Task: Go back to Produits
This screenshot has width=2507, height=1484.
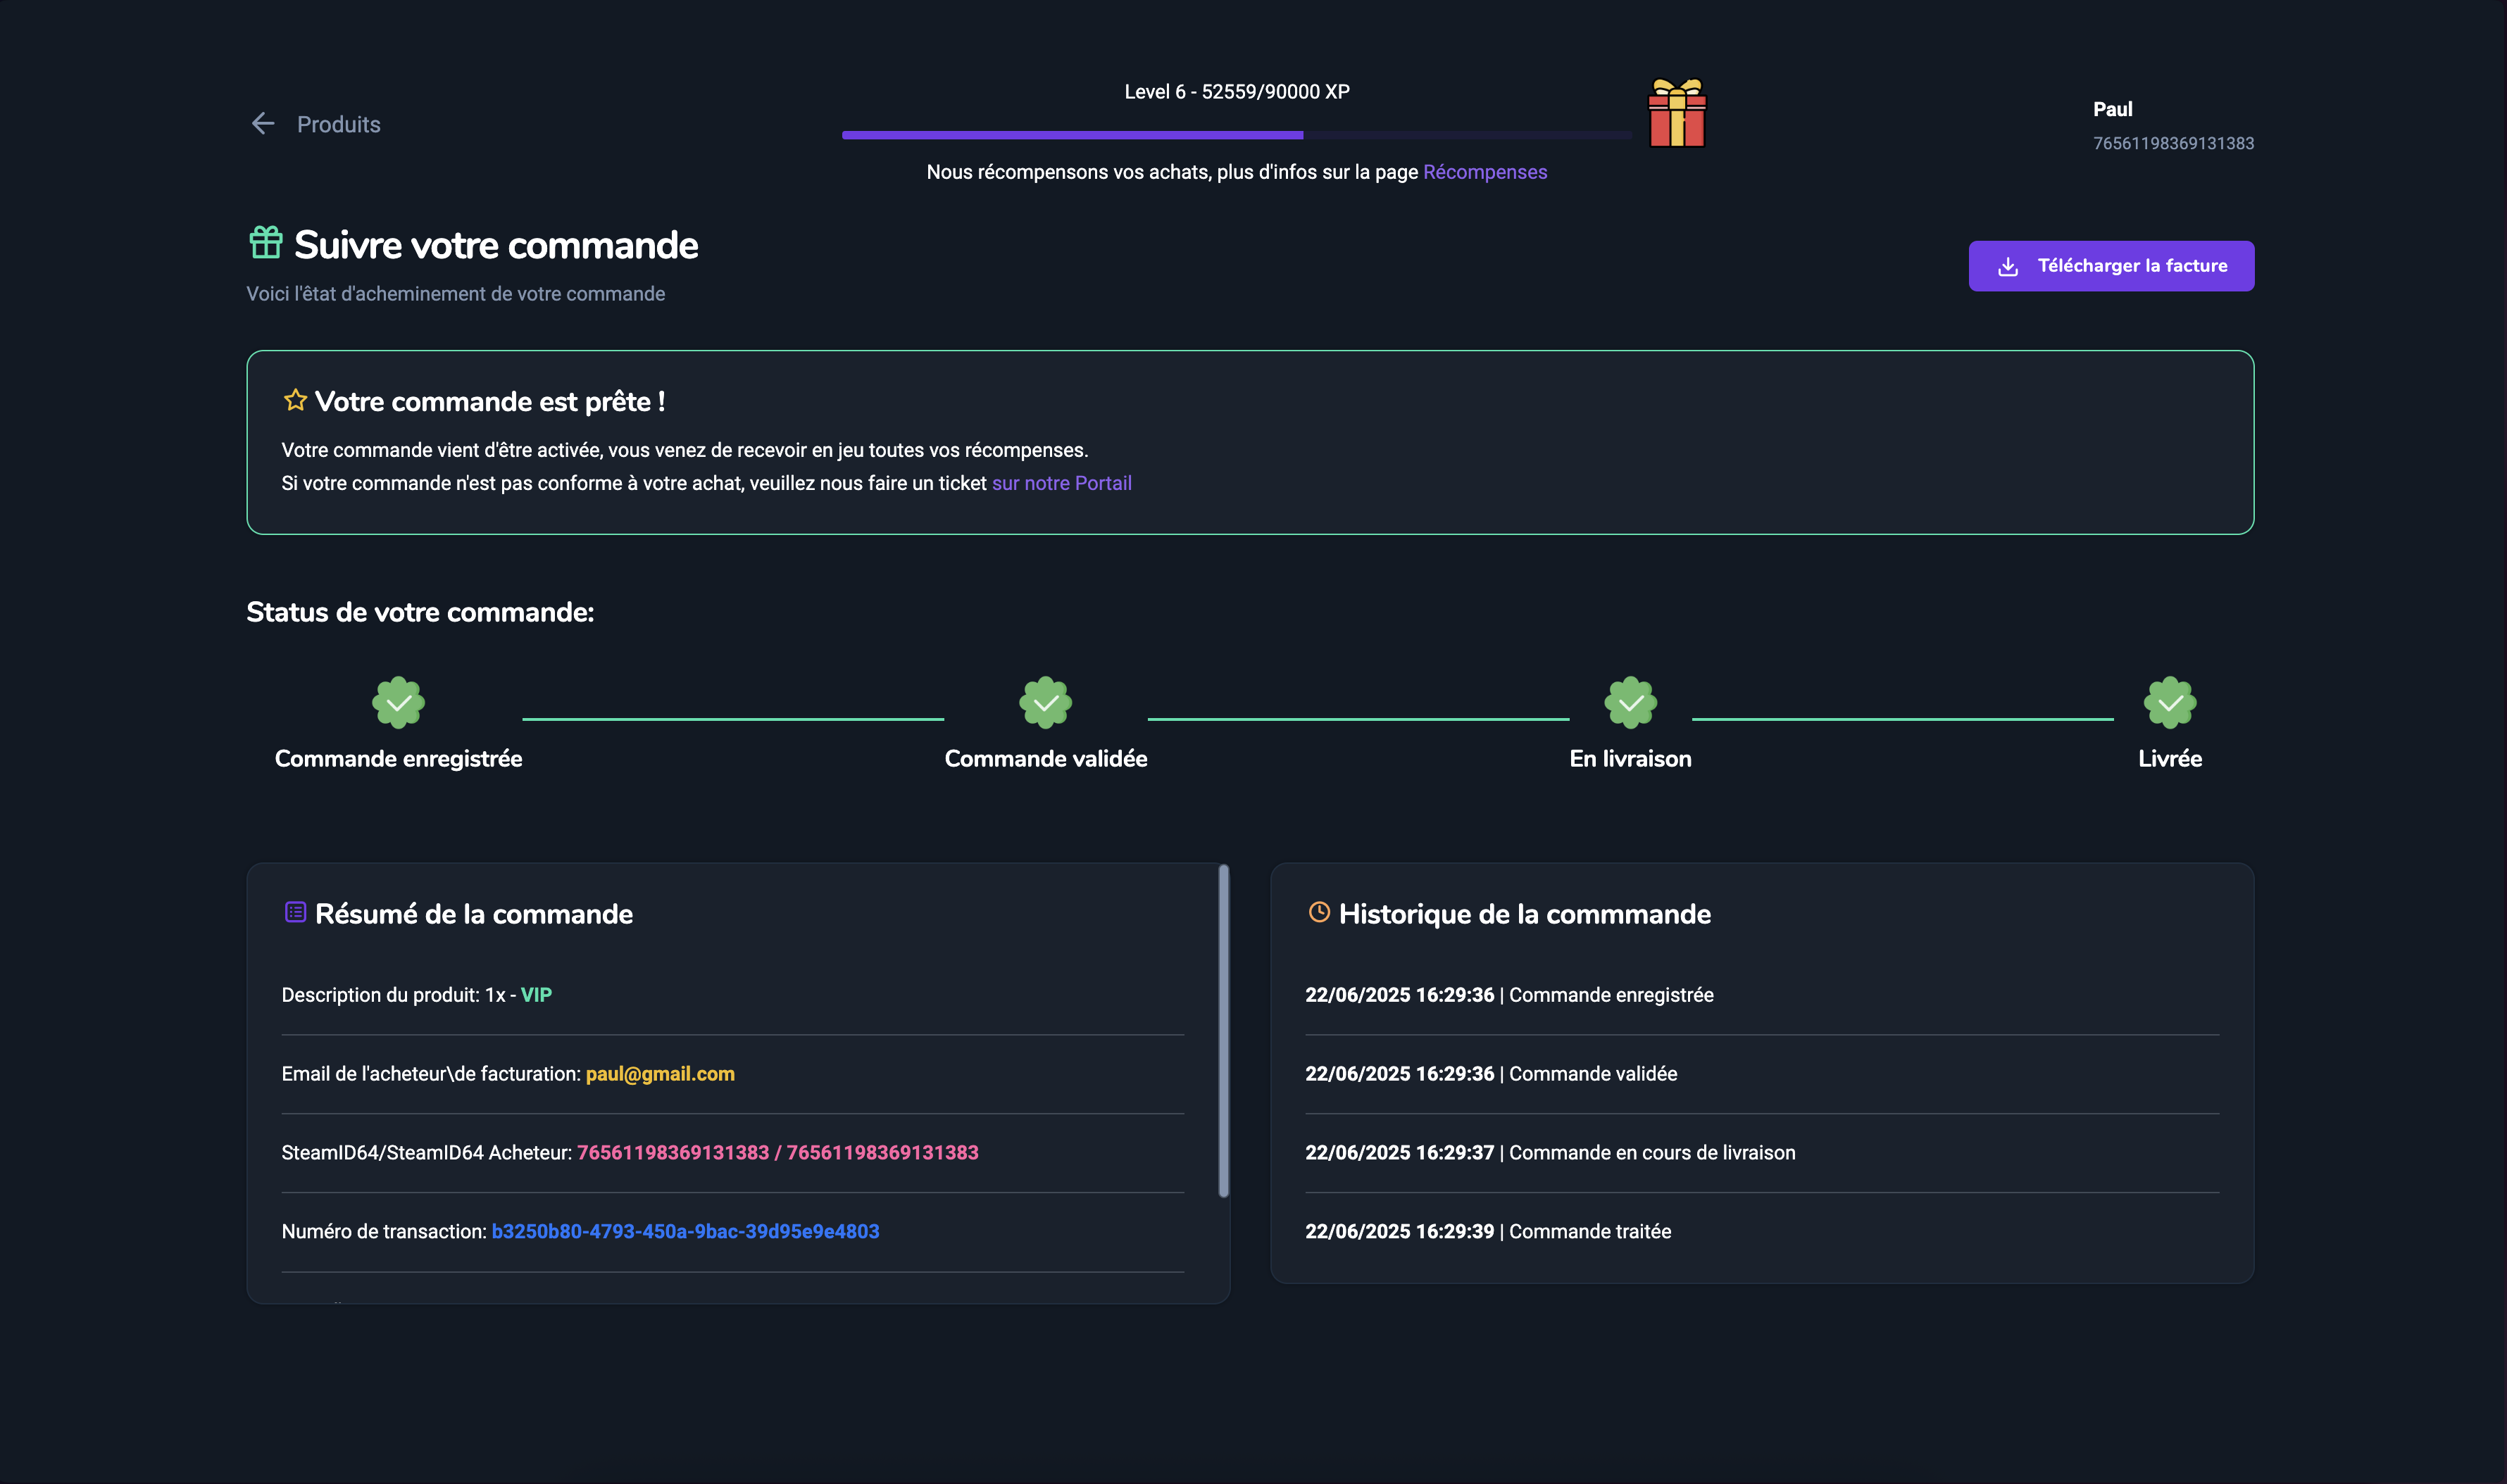Action: (338, 124)
